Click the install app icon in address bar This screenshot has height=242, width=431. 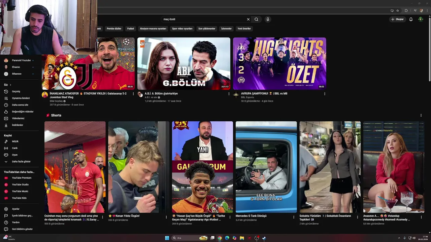pyautogui.click(x=392, y=10)
